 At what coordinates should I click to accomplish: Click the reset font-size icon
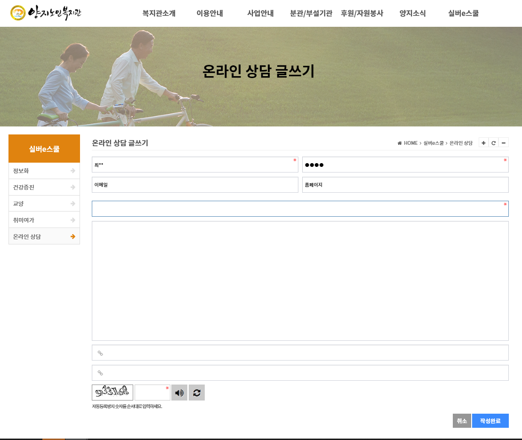(493, 143)
